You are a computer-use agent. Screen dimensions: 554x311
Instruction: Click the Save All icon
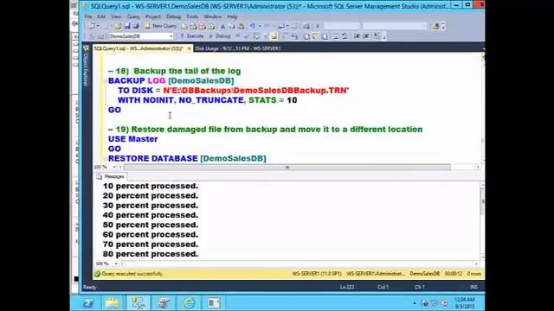point(136,26)
